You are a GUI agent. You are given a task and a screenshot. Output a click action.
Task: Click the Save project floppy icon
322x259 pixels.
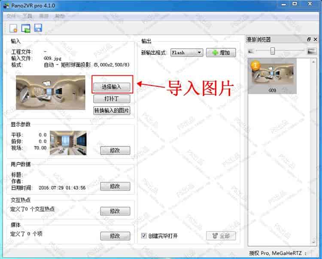(38, 28)
